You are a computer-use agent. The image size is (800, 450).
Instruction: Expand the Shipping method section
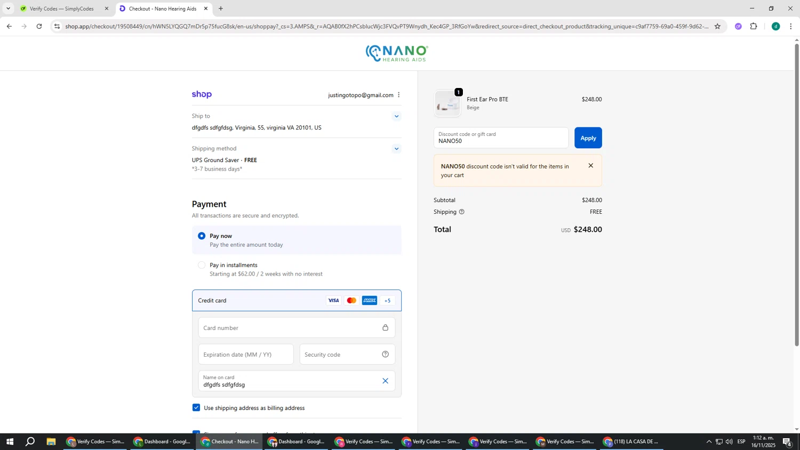point(396,149)
